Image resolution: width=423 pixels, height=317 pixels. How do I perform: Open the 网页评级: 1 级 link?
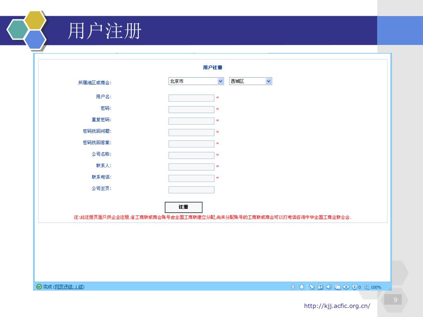tap(69, 287)
